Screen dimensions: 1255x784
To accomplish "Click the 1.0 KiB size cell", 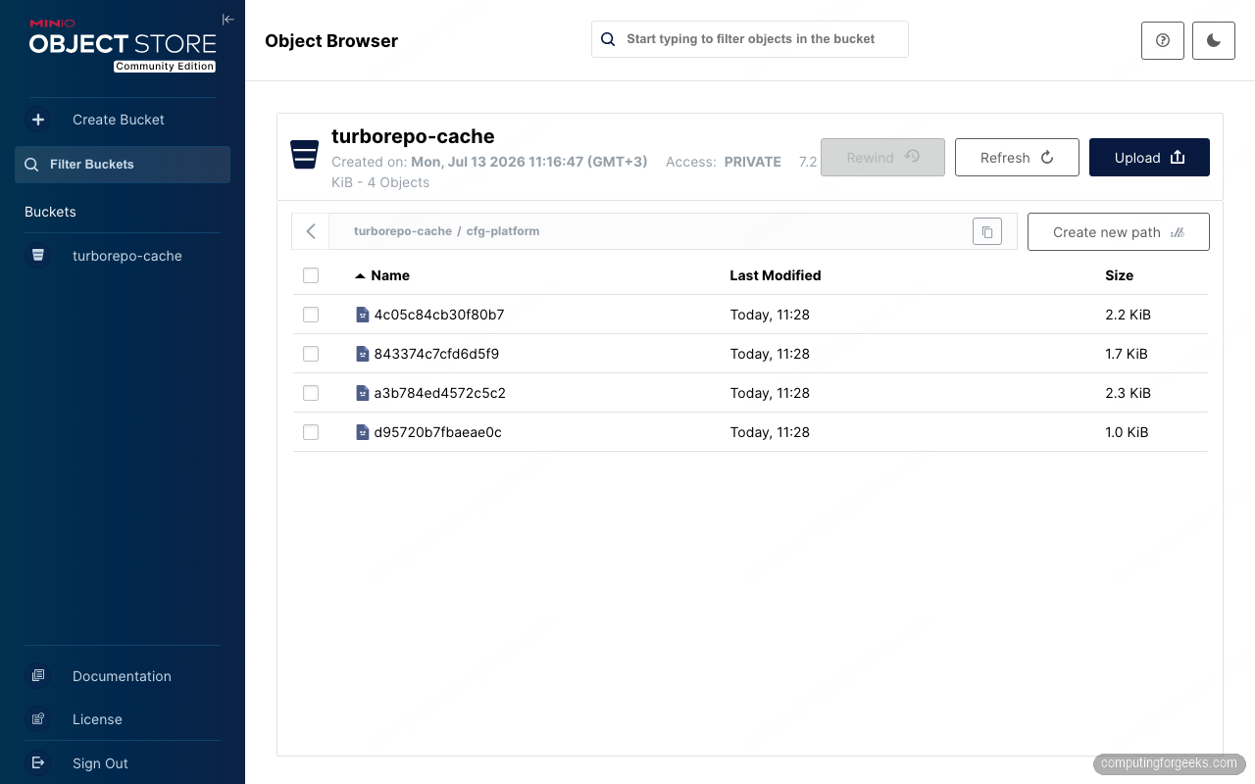I will (x=1127, y=432).
